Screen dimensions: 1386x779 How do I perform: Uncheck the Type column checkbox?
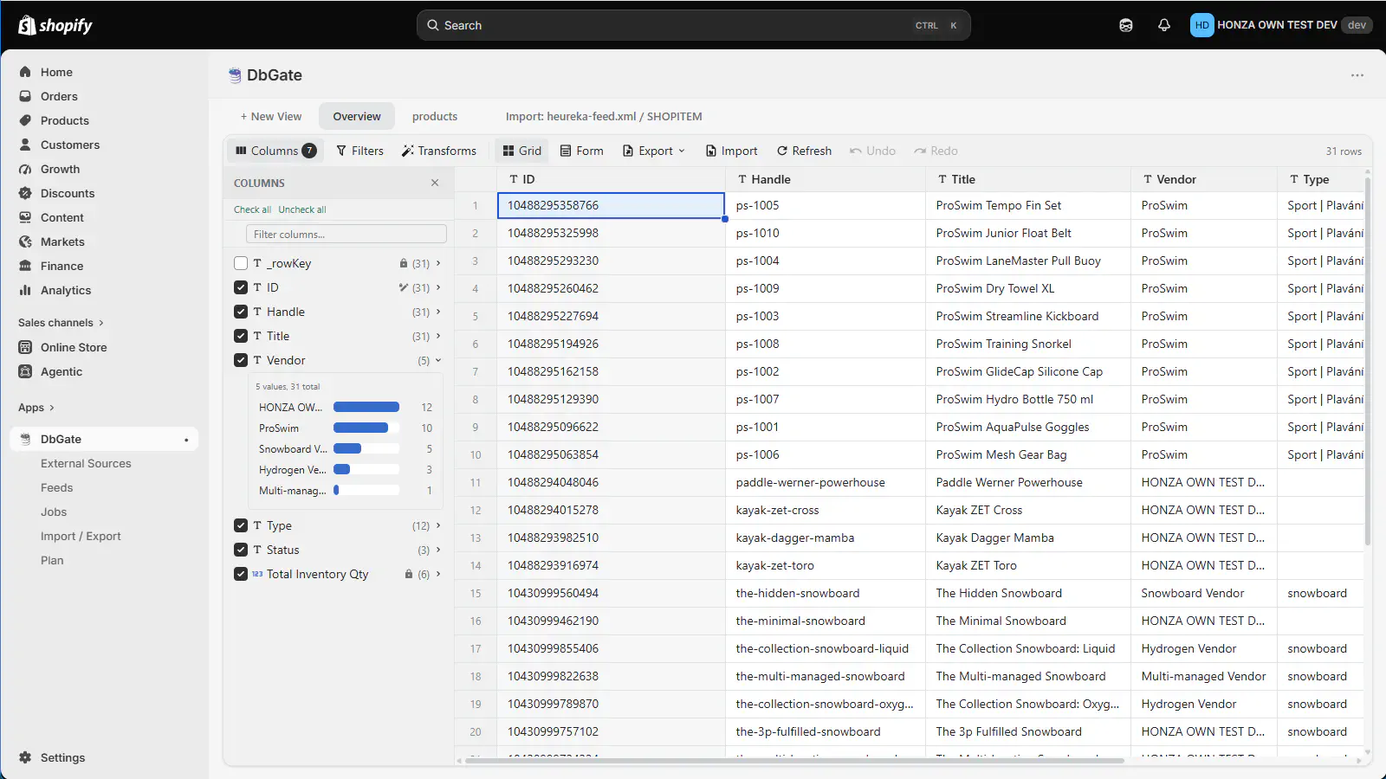(x=241, y=525)
